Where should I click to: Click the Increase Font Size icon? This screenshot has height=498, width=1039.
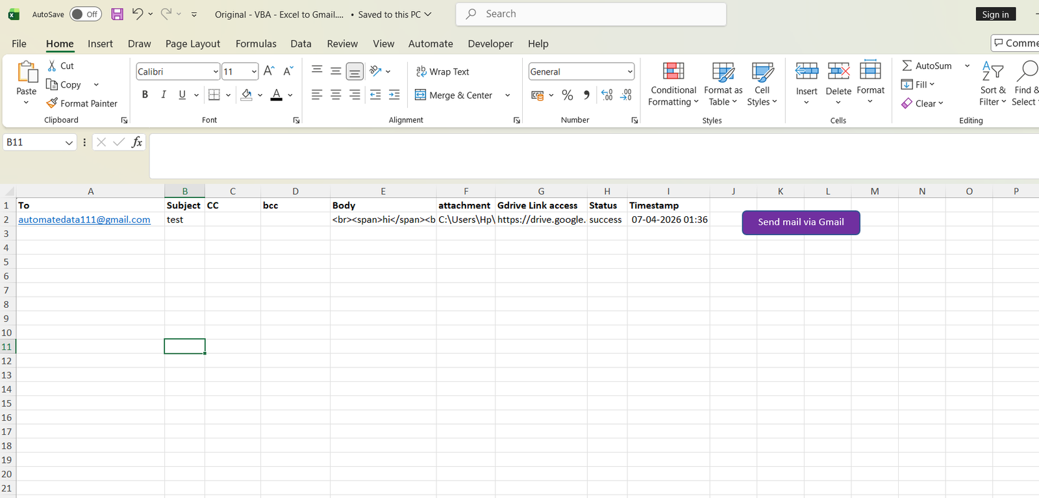[269, 71]
